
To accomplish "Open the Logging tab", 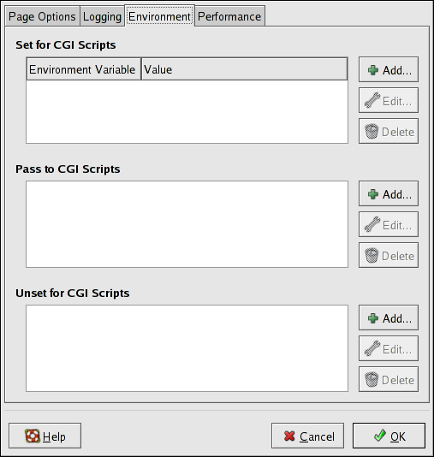I will 102,16.
